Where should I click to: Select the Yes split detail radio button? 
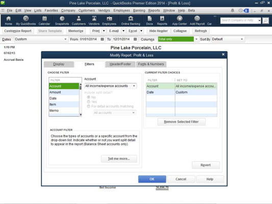click(x=89, y=101)
